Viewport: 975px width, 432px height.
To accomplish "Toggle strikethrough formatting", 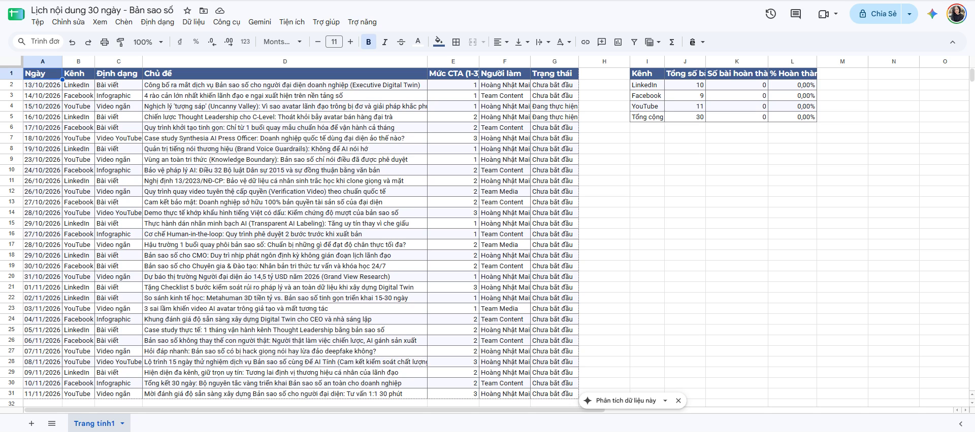I will [401, 42].
